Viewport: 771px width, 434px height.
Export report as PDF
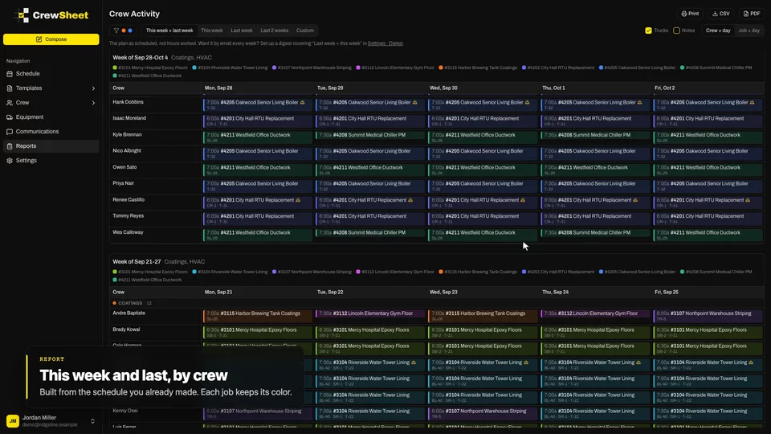tap(752, 14)
